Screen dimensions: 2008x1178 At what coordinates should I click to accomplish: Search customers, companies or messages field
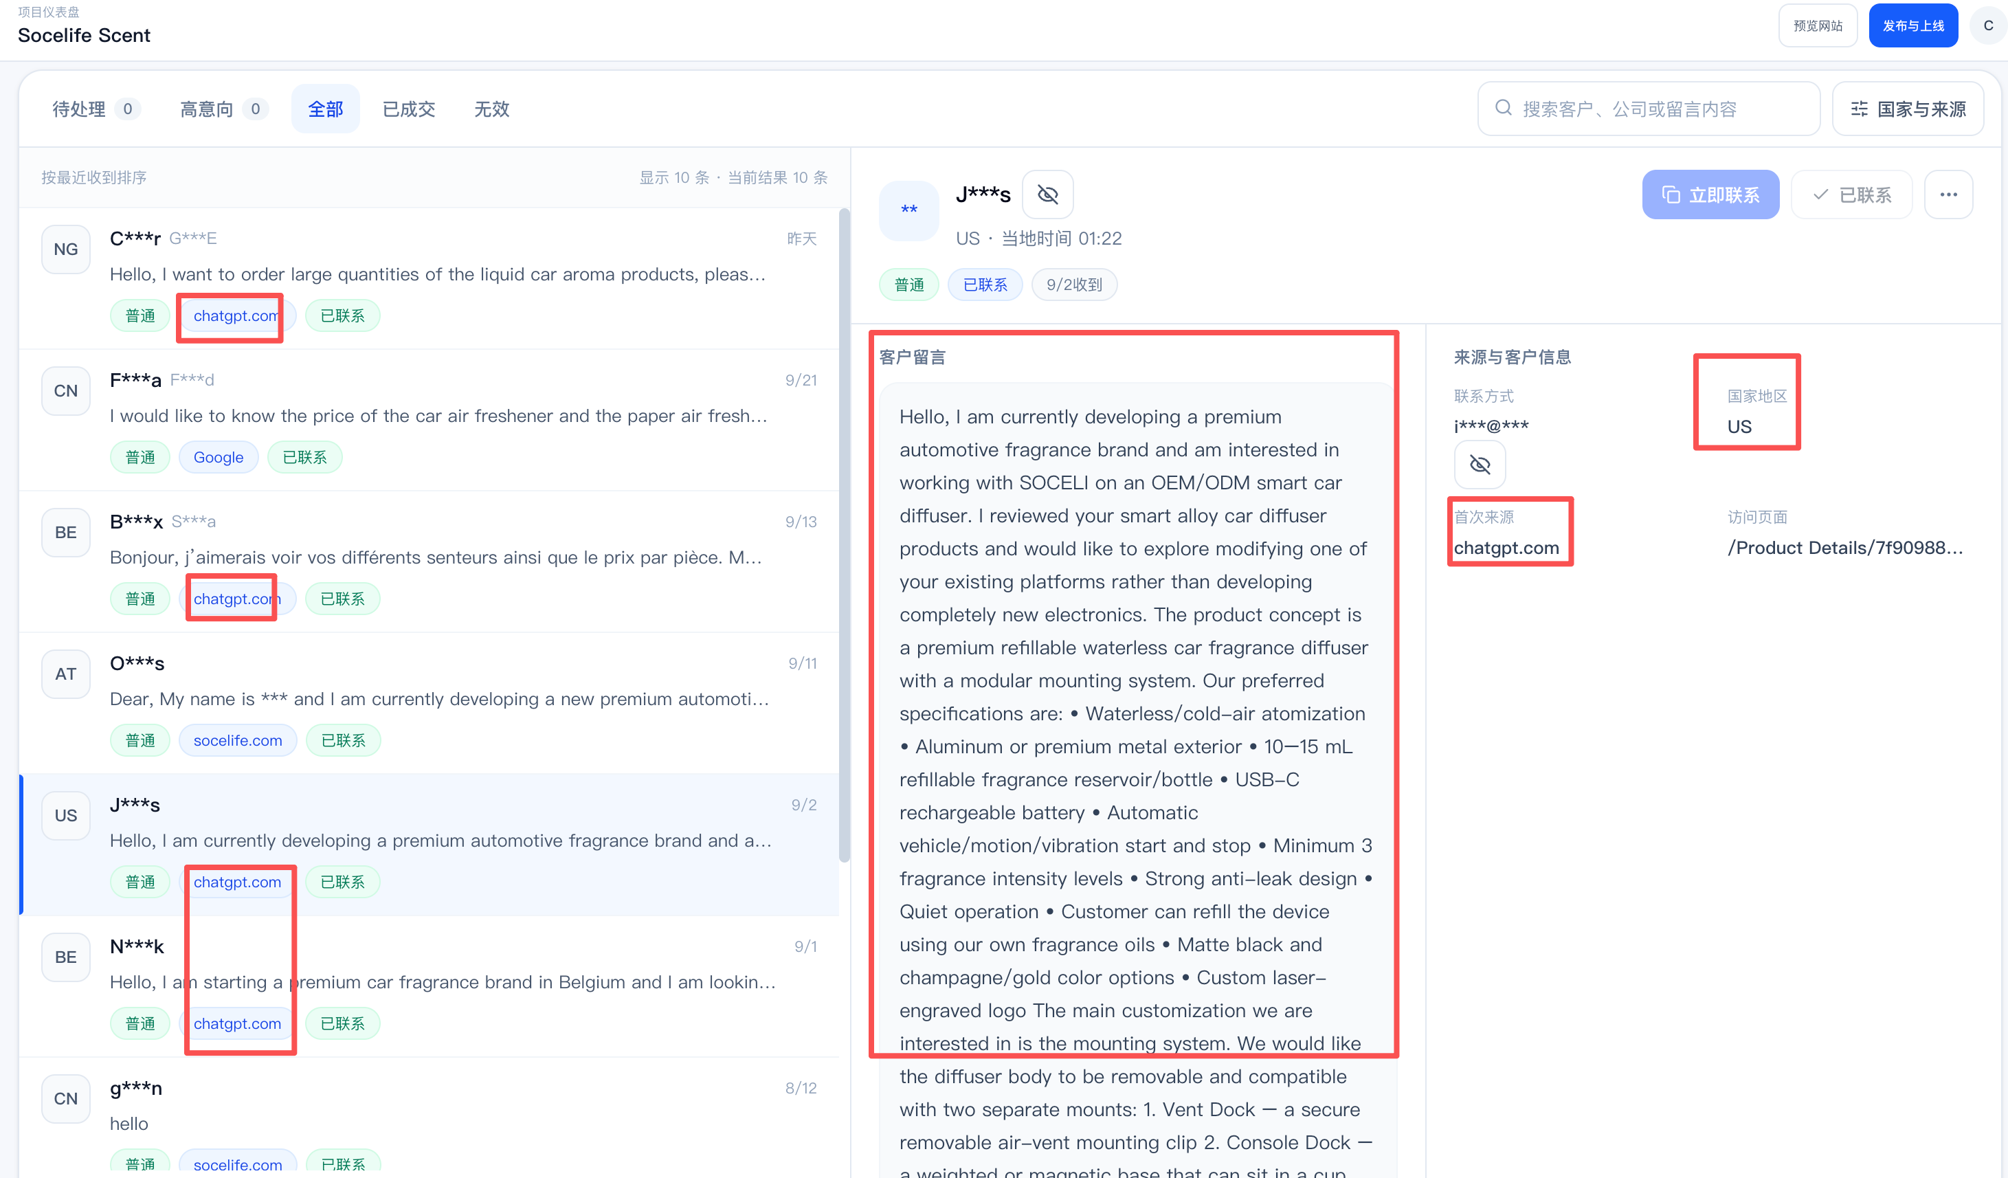click(1649, 109)
